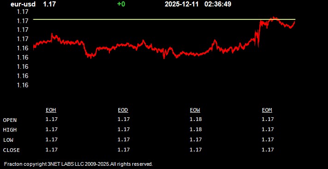
Task: Click the EOH LOW value 1.17
Action: (52, 139)
